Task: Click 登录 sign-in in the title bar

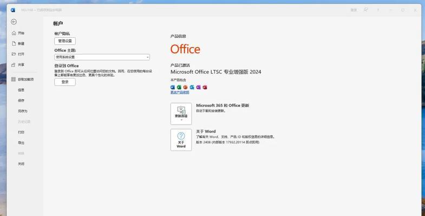Action: pos(354,10)
